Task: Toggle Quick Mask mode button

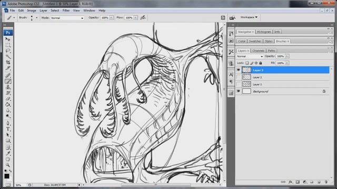Action: coord(8,184)
